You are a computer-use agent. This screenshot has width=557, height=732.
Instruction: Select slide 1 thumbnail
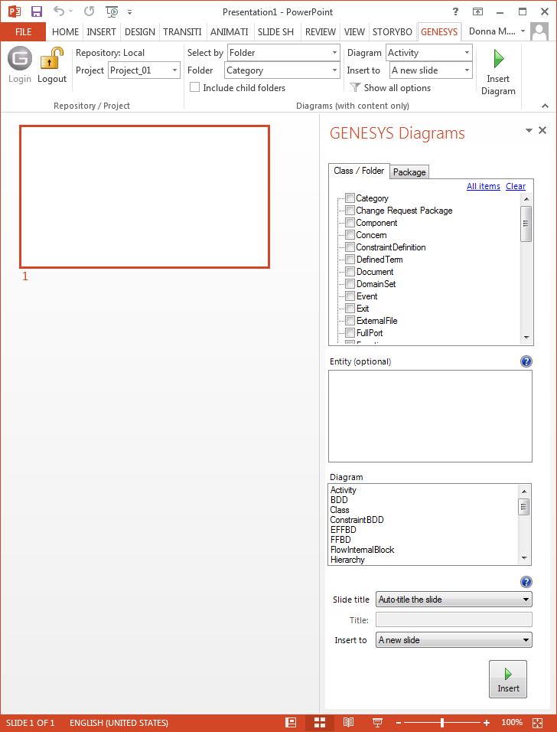[x=145, y=197]
